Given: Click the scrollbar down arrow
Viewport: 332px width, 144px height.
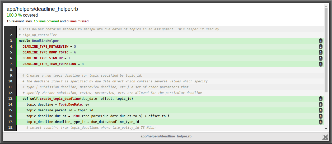Looking at the screenshot, I should (x=326, y=128).
